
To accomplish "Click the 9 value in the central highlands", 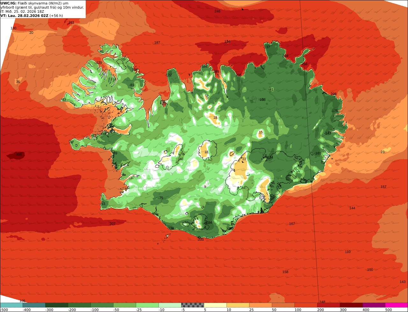I will (x=205, y=187).
